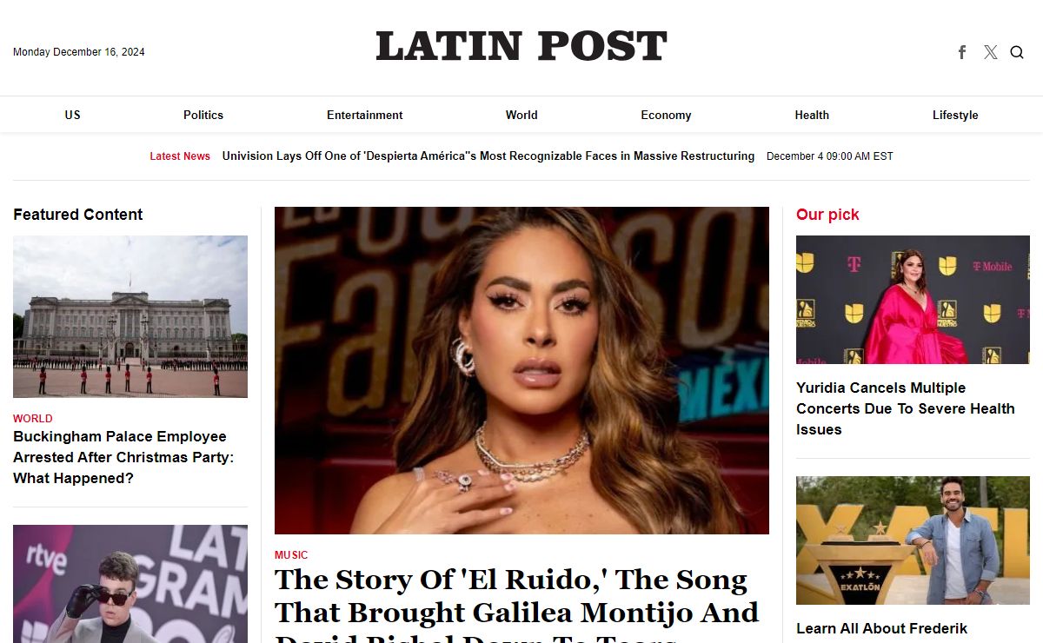
Task: Navigate to the World section
Action: (521, 115)
